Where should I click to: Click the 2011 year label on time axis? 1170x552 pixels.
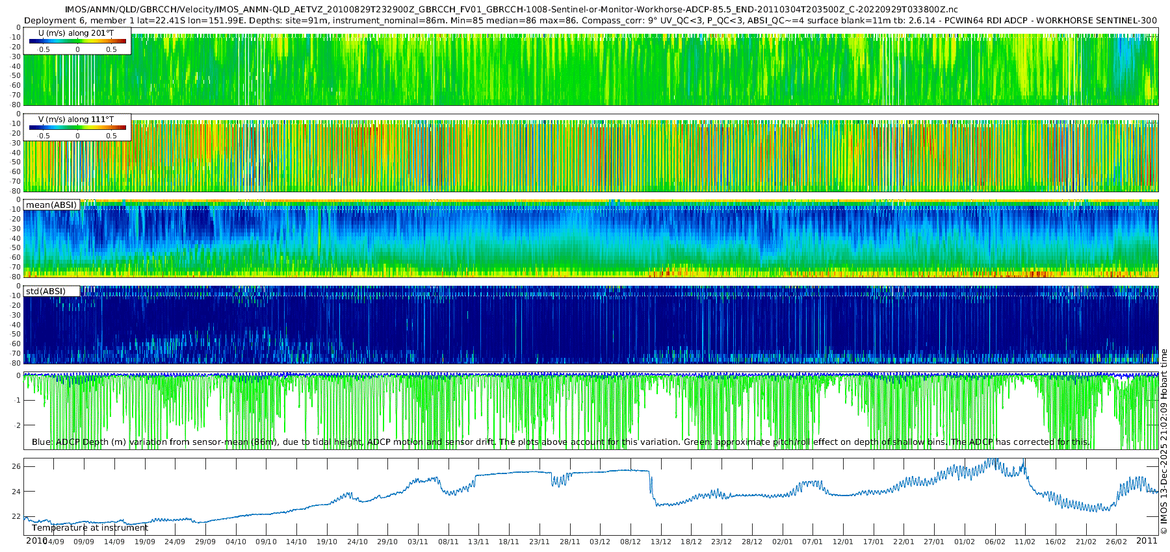[1147, 541]
